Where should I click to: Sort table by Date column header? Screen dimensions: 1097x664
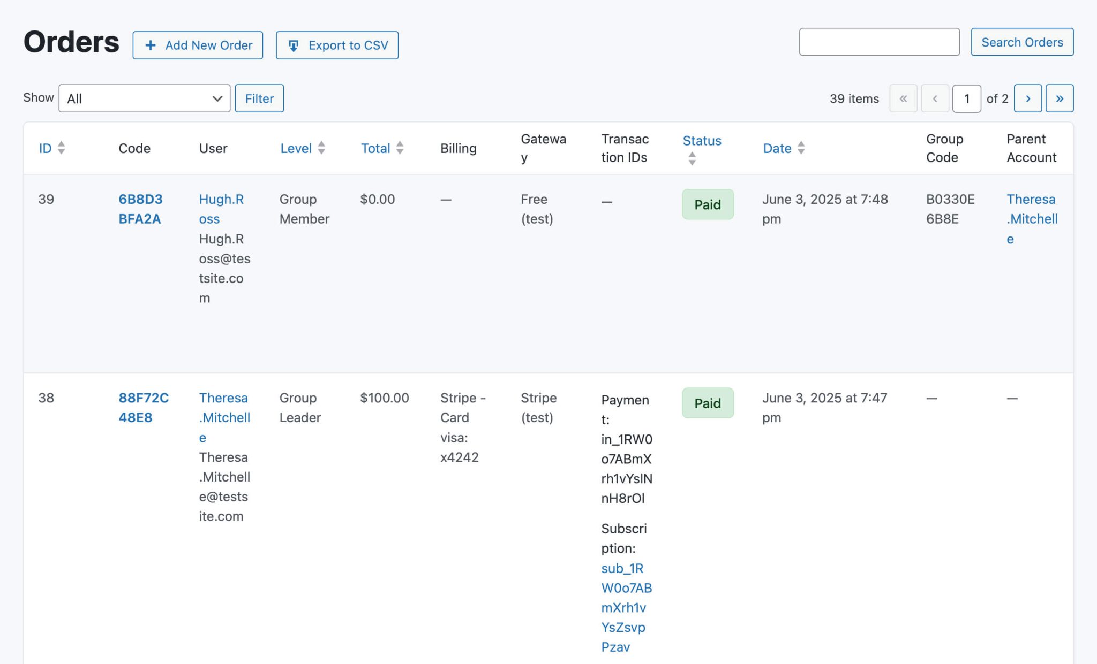pyautogui.click(x=777, y=148)
